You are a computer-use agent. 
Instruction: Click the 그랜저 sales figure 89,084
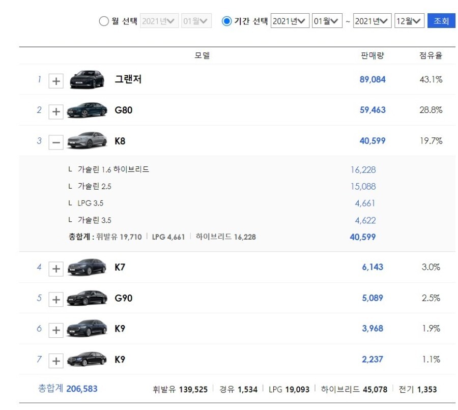[x=373, y=79]
